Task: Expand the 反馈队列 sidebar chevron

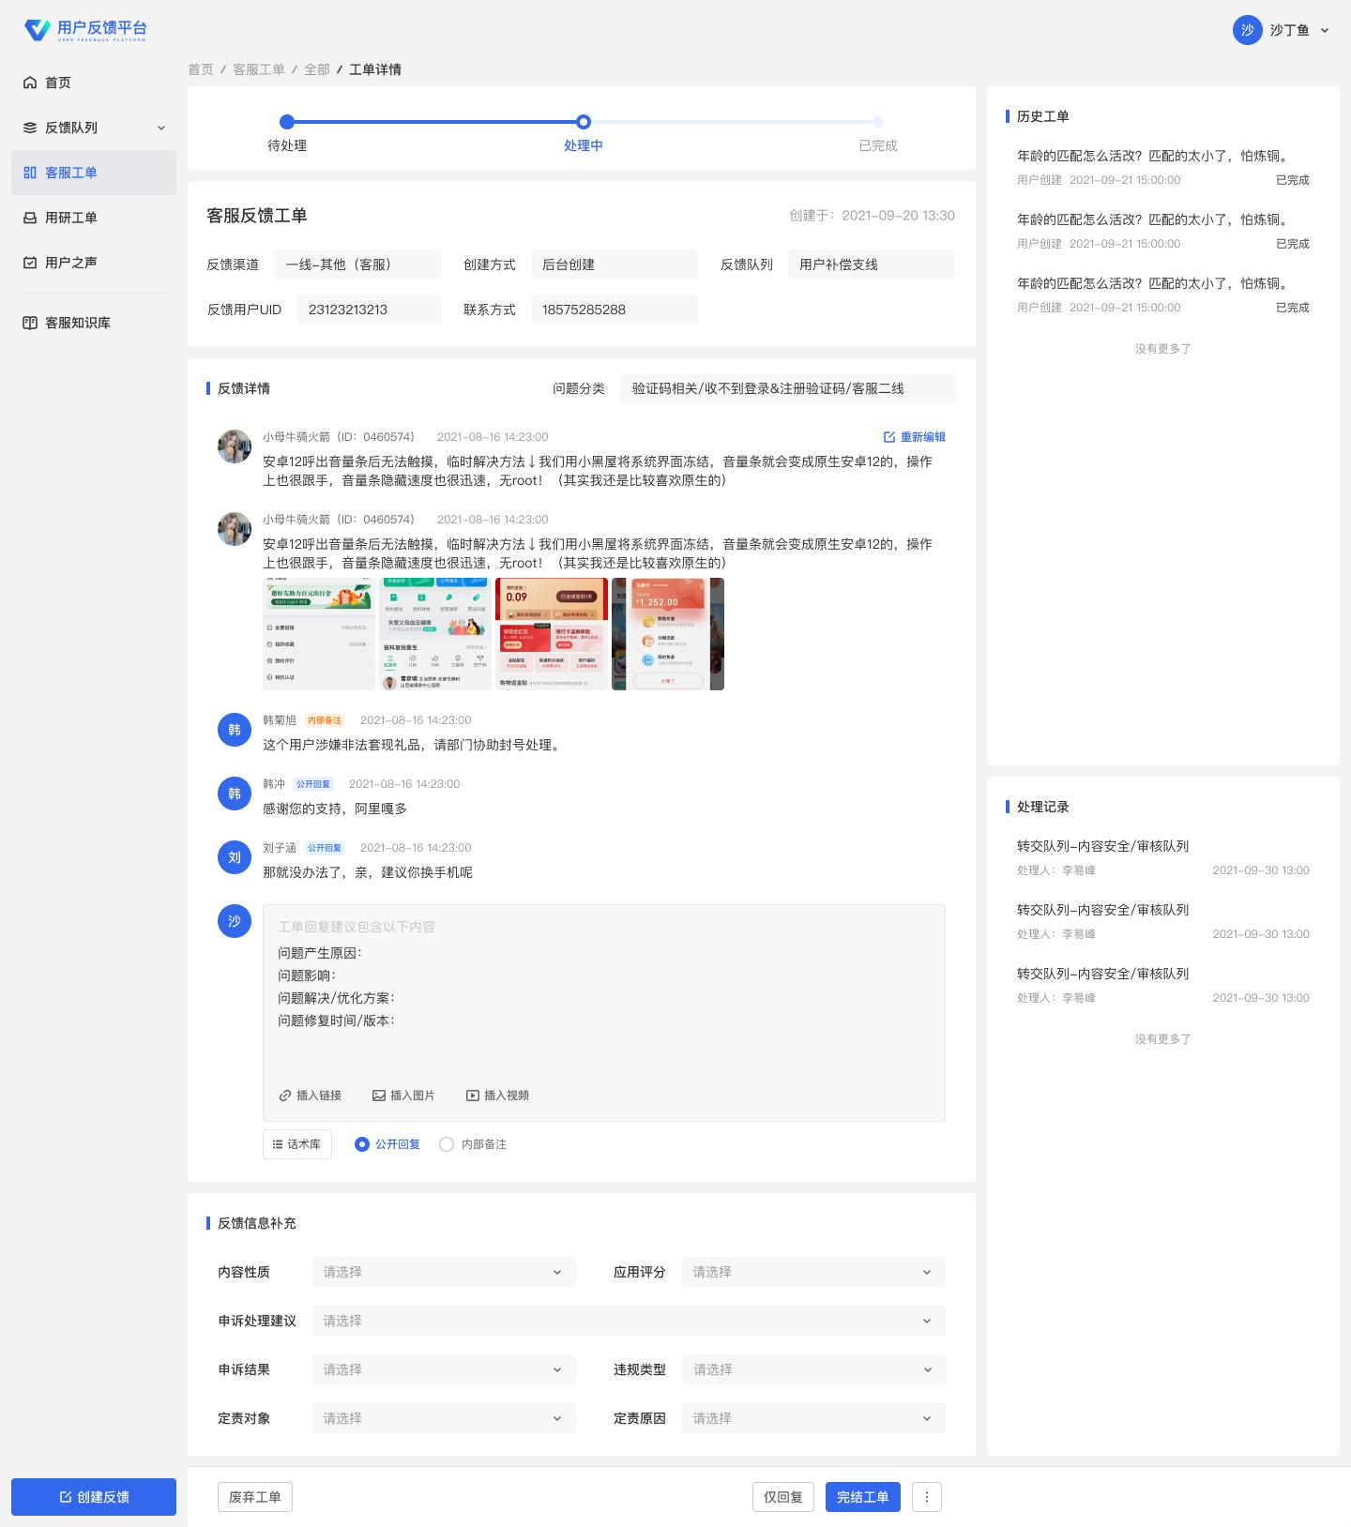Action: 161,128
